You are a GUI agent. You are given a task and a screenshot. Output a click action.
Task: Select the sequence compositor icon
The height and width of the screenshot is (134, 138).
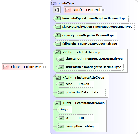click(x=57, y=10)
